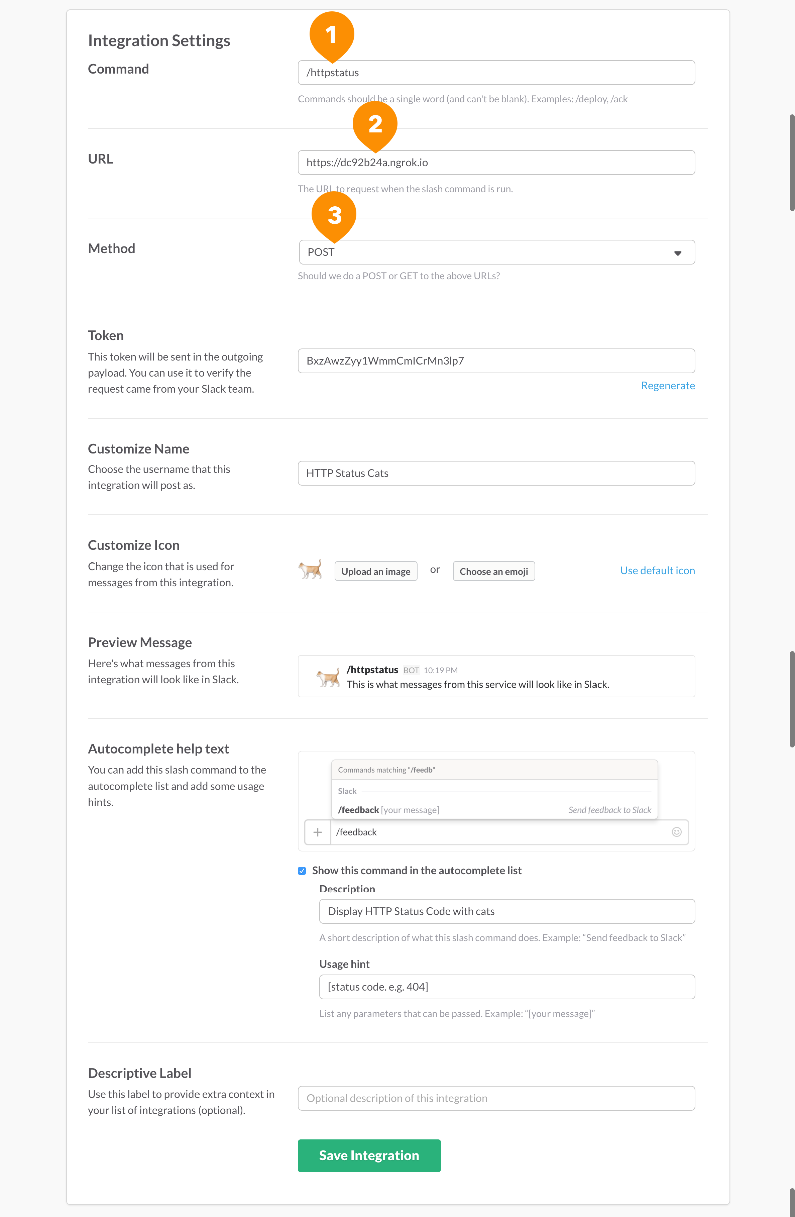This screenshot has height=1217, width=795.
Task: Click the Command field containing /httpstatus
Action: 496,72
